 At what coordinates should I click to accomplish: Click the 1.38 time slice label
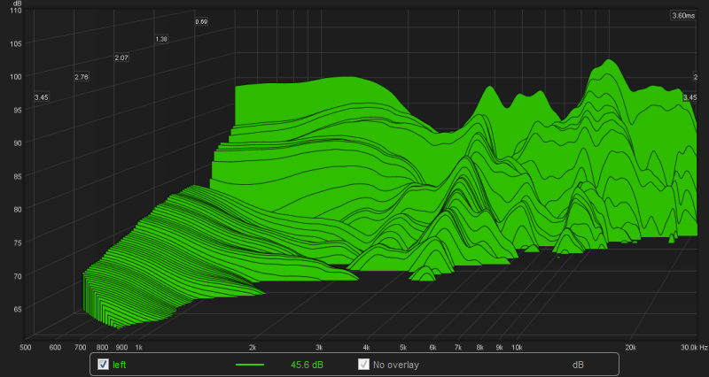coord(161,39)
